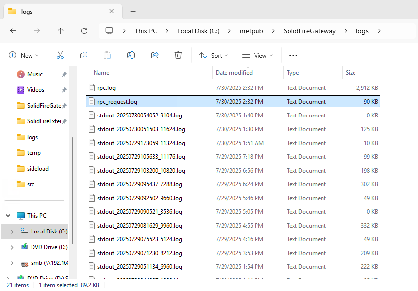Screen dimensions: 418x291
Task: Click the 2,912 KB size cell
Action: tap(367, 87)
